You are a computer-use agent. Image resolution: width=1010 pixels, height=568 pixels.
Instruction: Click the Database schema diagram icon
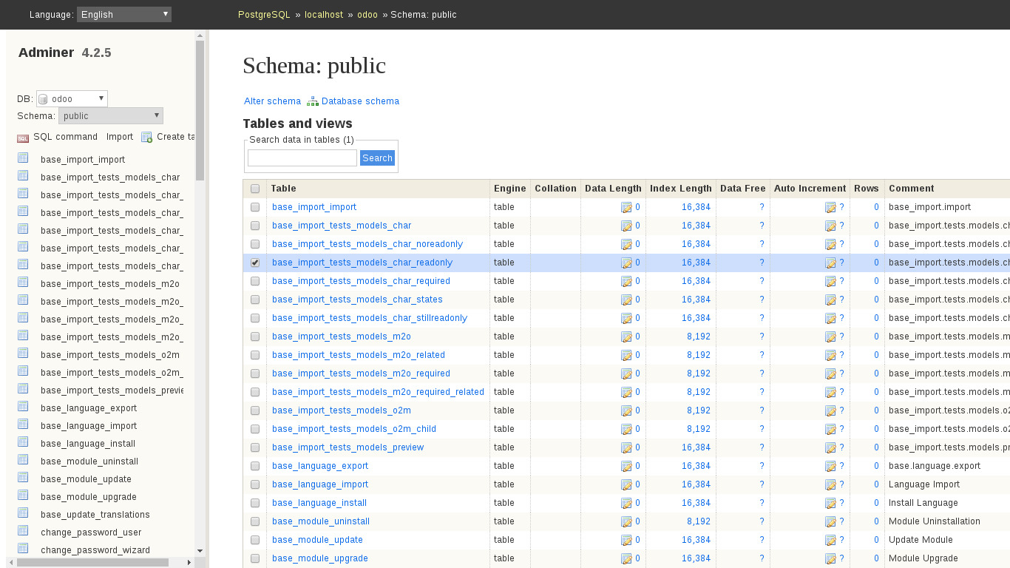(x=313, y=101)
